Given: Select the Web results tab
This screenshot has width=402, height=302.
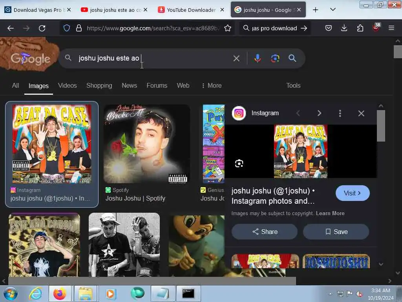Looking at the screenshot, I should 183,85.
